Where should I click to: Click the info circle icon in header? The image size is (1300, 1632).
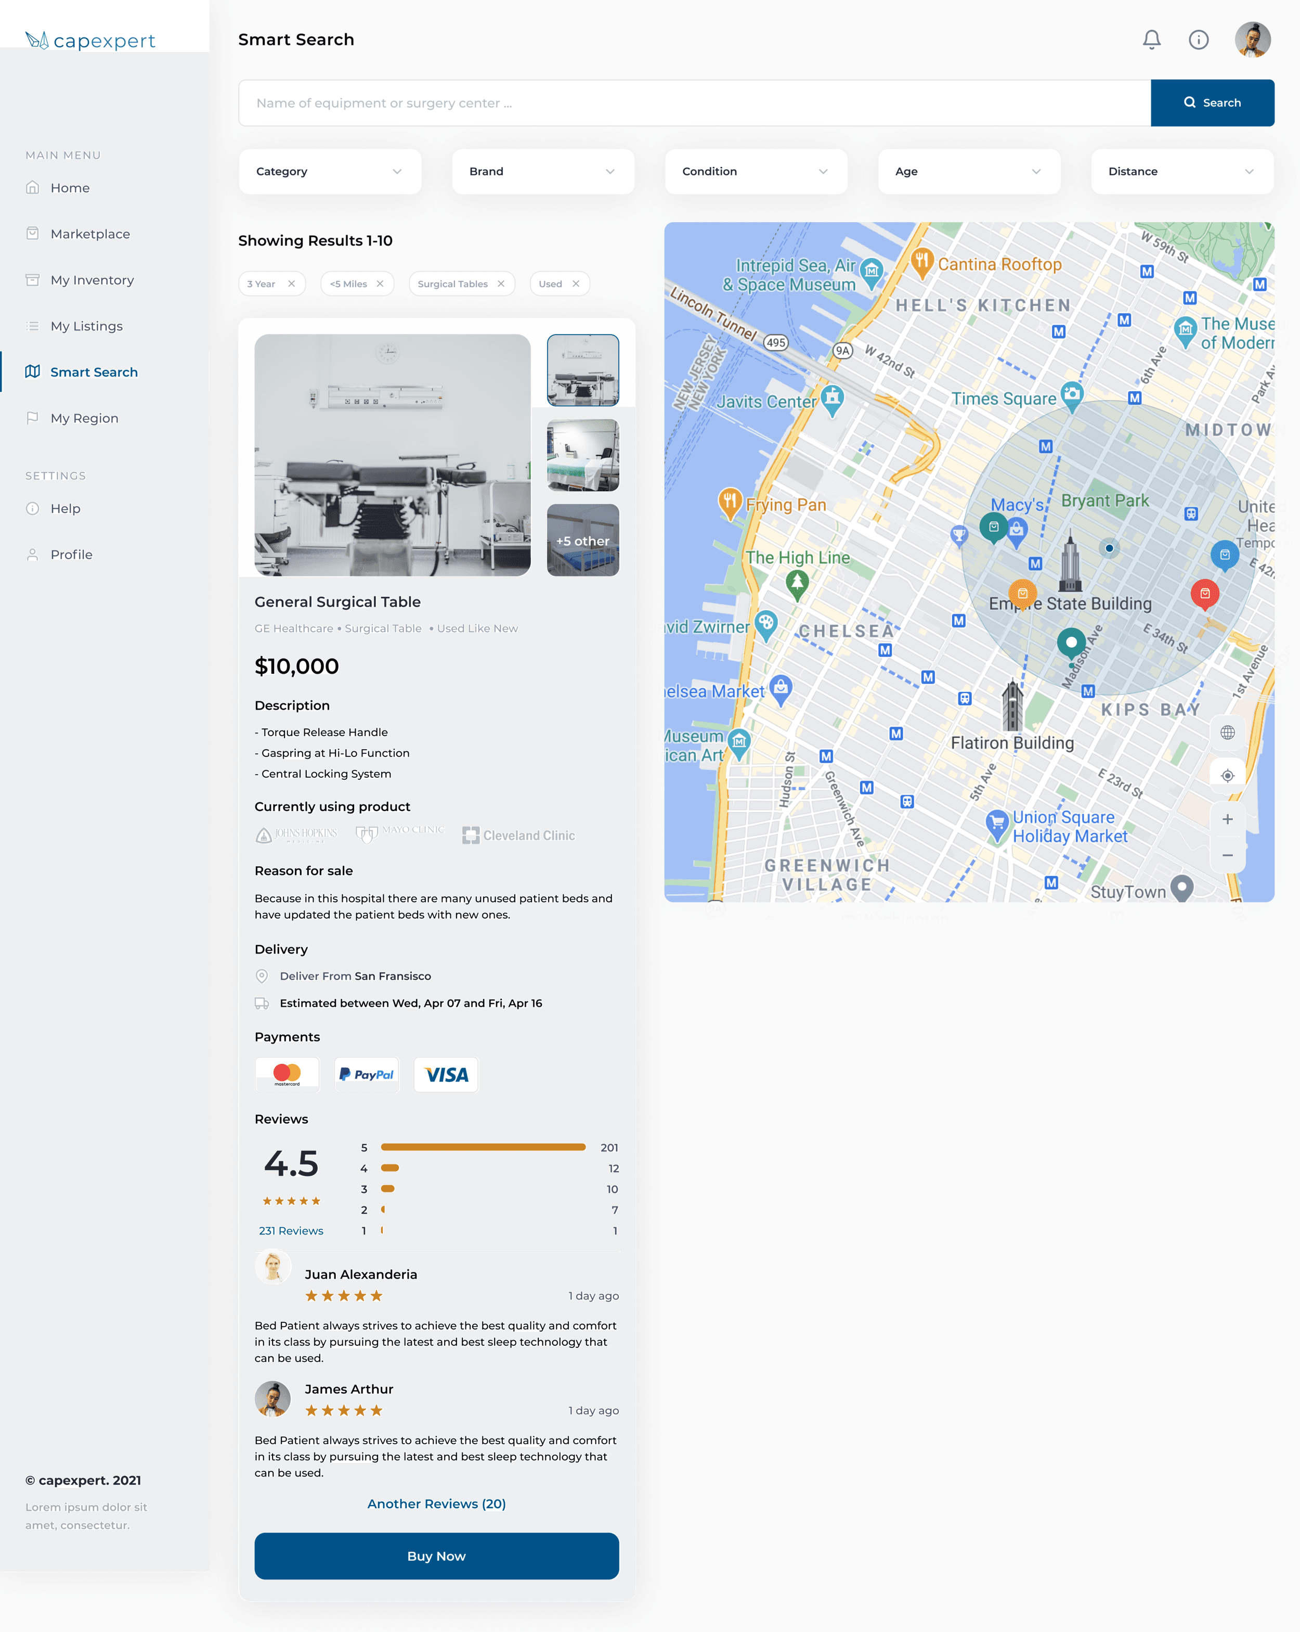coord(1198,40)
